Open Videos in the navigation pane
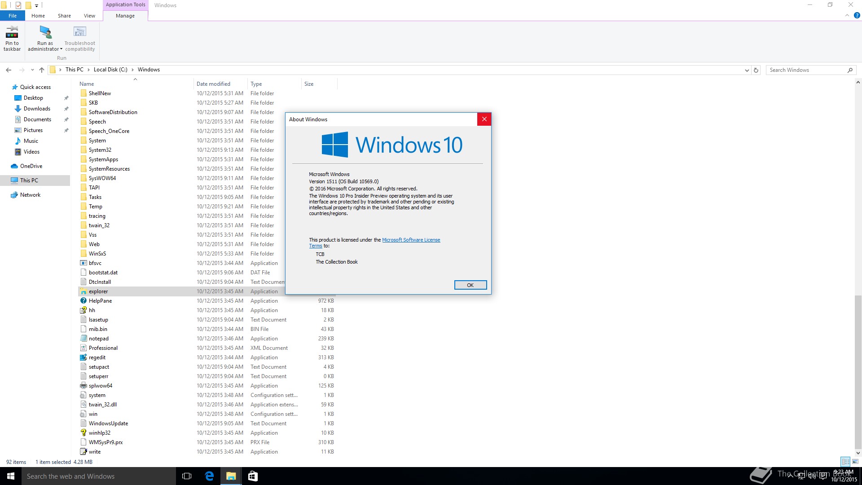This screenshot has height=485, width=862. tap(31, 152)
